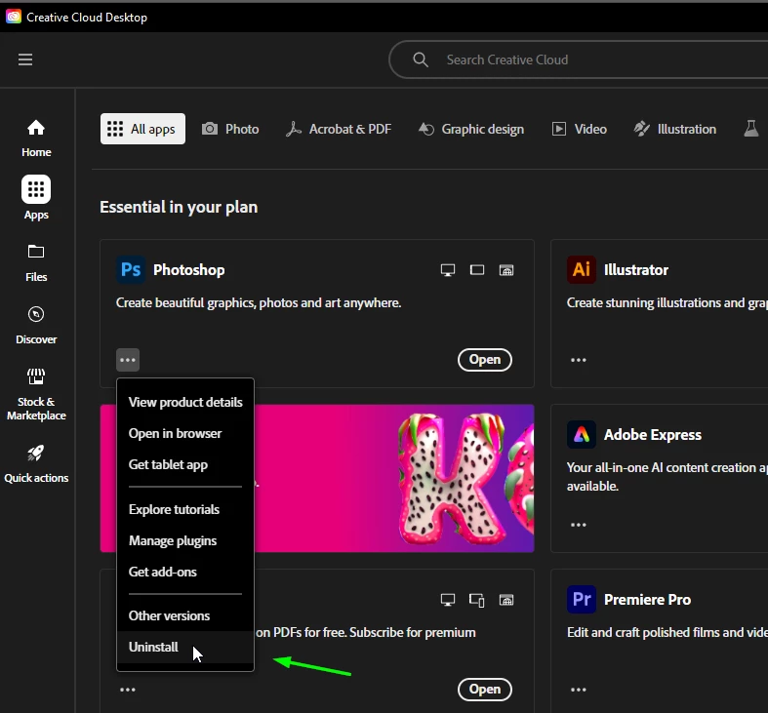
Task: Switch to Acrobat & PDF category tab
Action: pos(339,129)
